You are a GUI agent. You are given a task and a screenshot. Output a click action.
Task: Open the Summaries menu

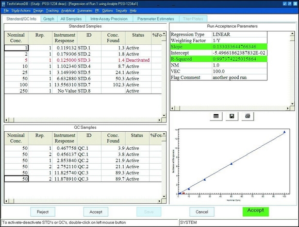(x=85, y=11)
